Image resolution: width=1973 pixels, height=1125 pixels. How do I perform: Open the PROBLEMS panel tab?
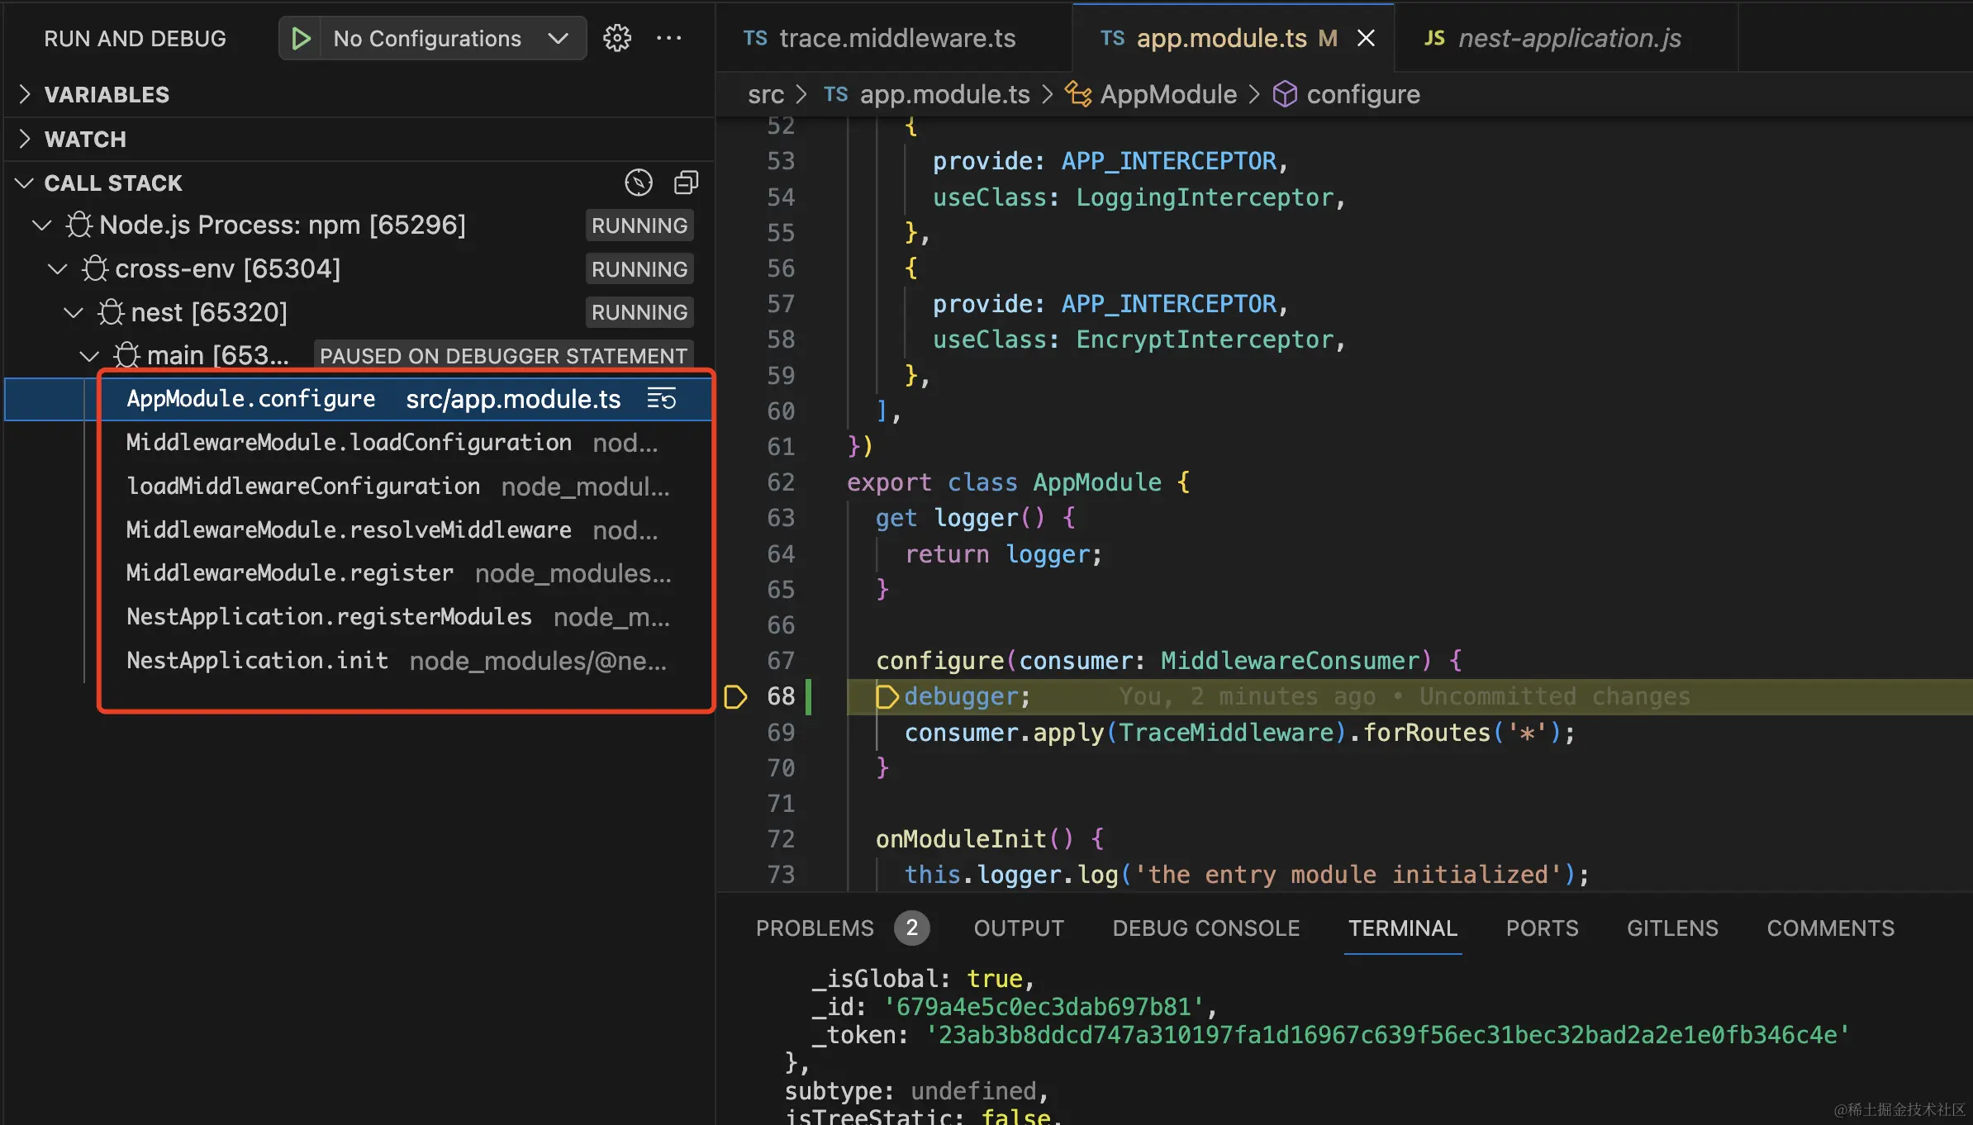[x=815, y=928]
